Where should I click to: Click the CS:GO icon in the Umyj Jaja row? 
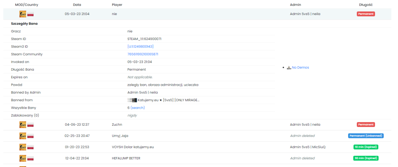pos(23,136)
